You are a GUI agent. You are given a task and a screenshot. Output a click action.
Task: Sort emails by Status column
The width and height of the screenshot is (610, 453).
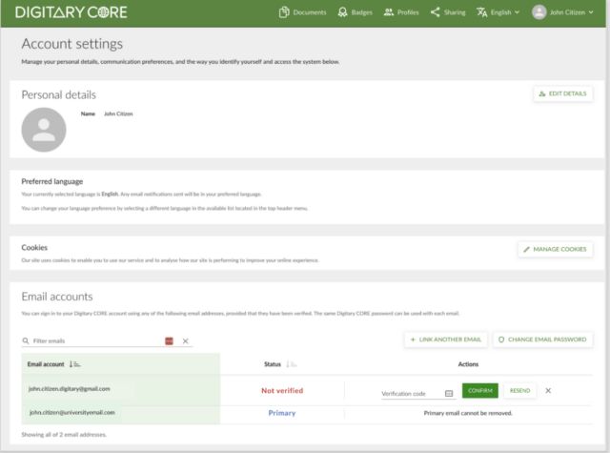point(291,364)
